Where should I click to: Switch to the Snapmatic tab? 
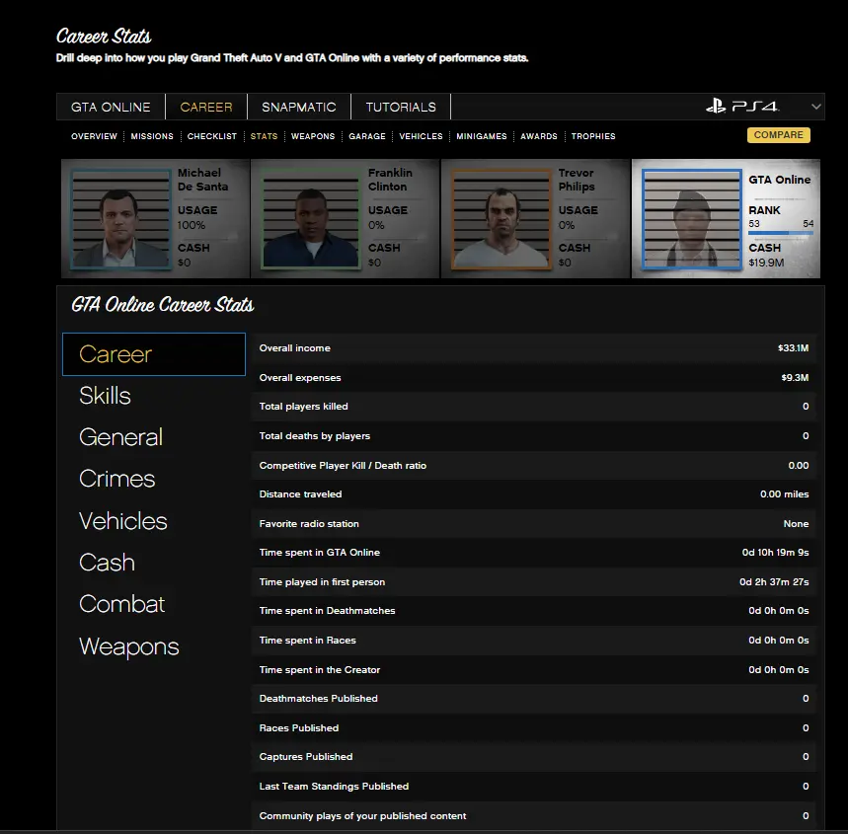pyautogui.click(x=298, y=107)
